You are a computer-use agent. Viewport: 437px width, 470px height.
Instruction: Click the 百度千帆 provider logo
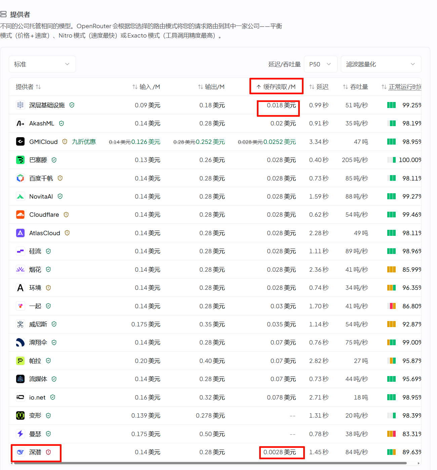tap(21, 178)
